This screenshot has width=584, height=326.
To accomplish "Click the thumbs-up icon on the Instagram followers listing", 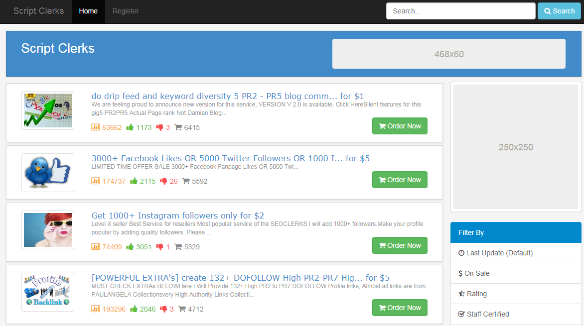I will click(x=130, y=247).
